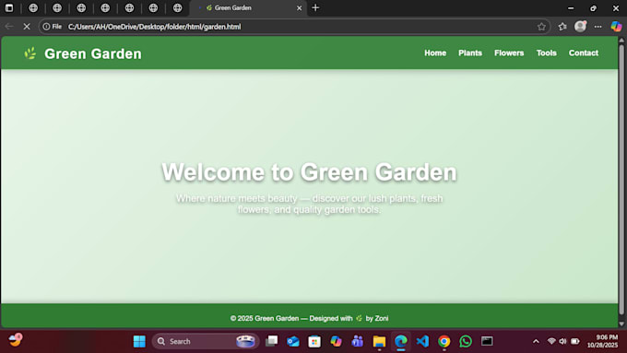The image size is (627, 353).
Task: Show hidden system tray icons
Action: click(x=536, y=341)
